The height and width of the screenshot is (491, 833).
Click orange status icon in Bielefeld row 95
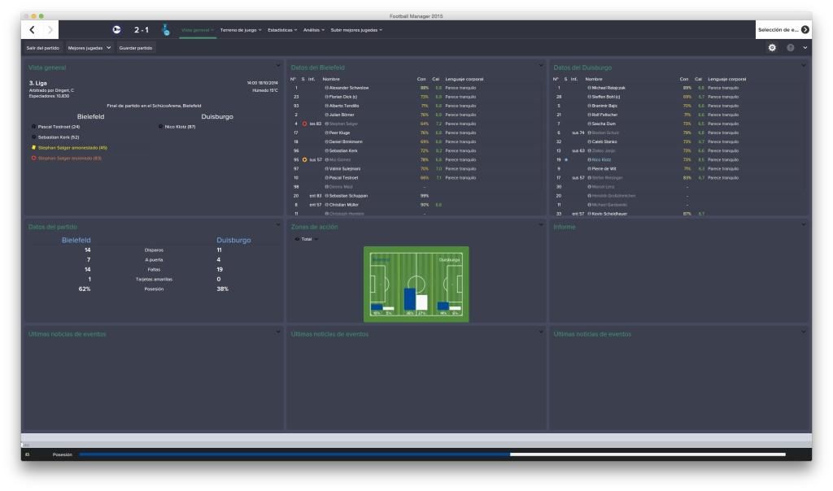click(304, 160)
